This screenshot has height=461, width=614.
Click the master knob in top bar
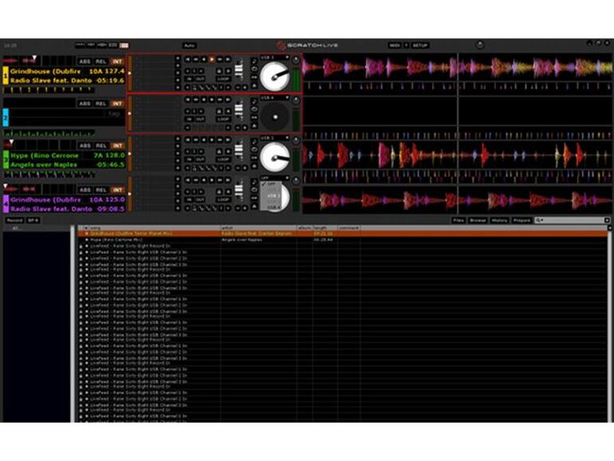click(x=478, y=45)
